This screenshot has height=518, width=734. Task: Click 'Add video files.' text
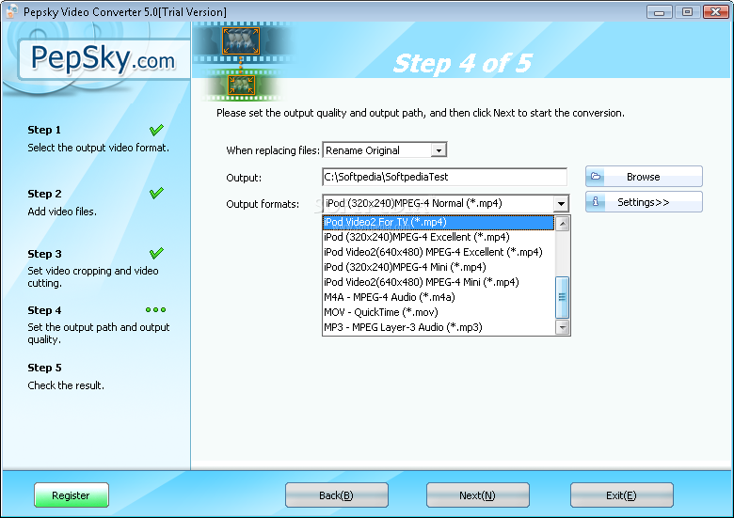(62, 212)
